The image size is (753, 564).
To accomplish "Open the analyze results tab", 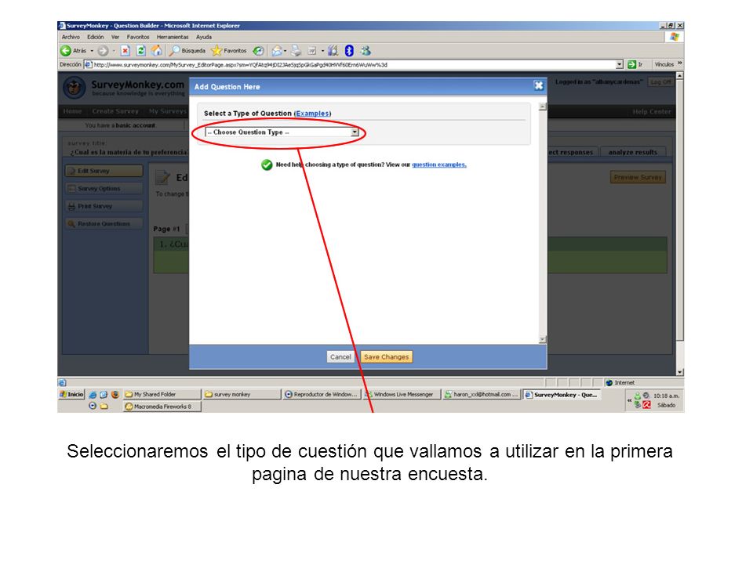I will (632, 152).
